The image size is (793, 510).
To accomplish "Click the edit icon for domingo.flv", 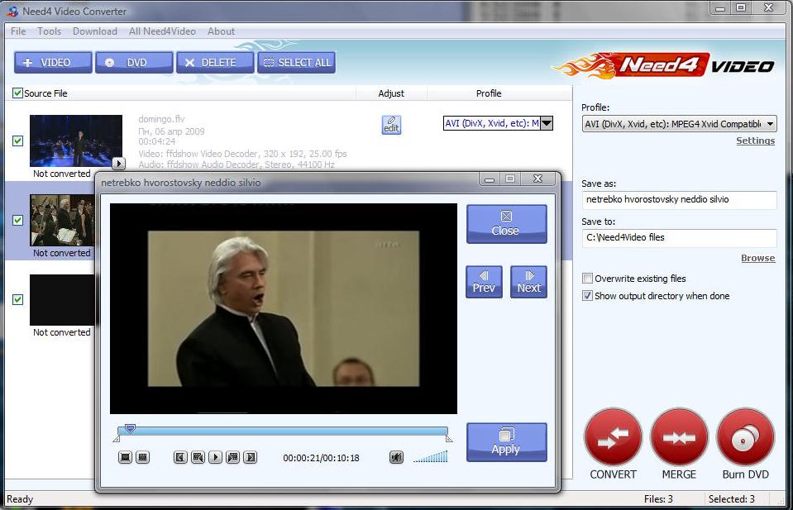I will pyautogui.click(x=391, y=124).
